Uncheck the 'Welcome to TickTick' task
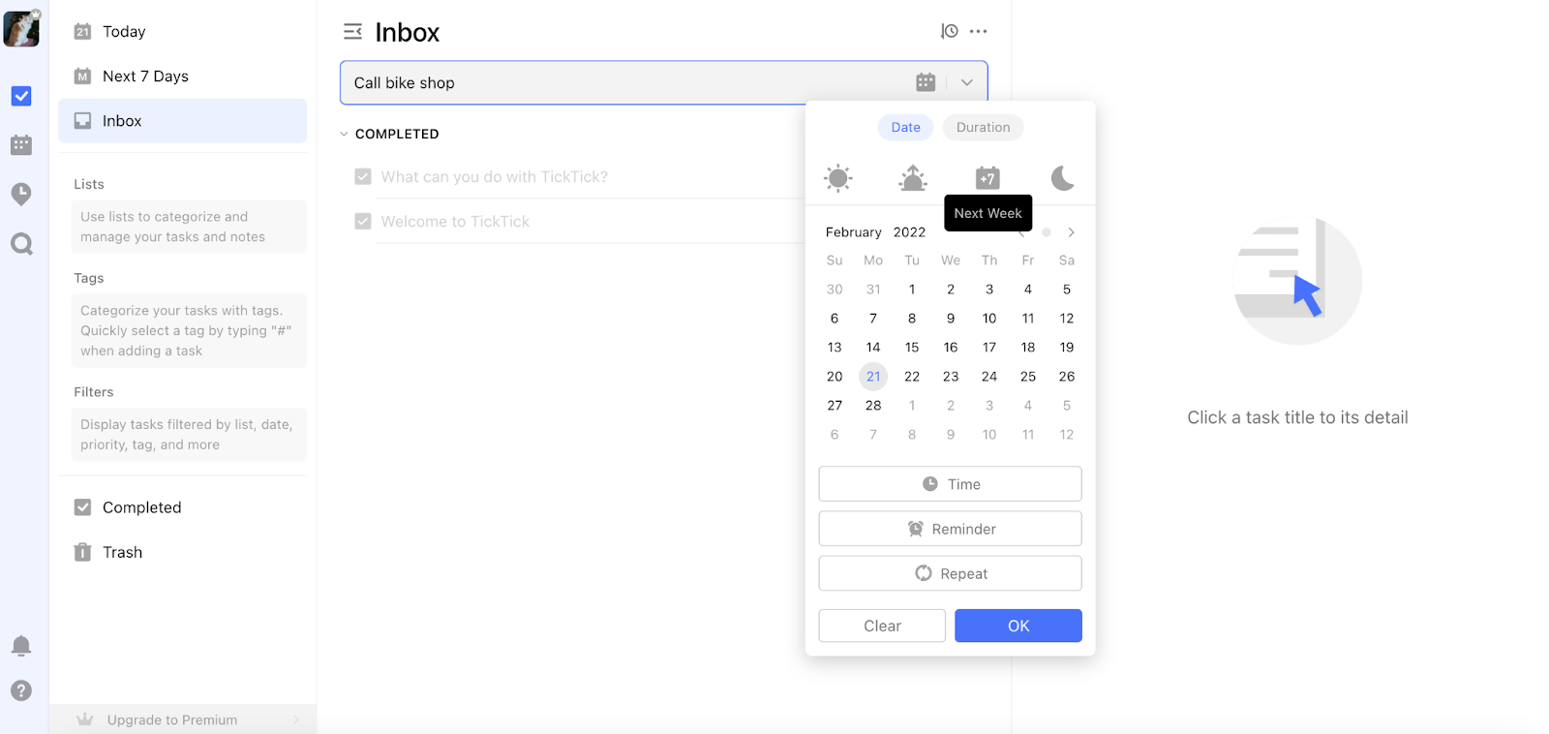 [363, 221]
